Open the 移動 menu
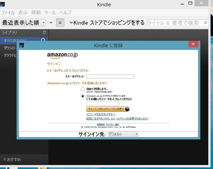Viewport: 213px width, 169px height. pyautogui.click(x=36, y=13)
